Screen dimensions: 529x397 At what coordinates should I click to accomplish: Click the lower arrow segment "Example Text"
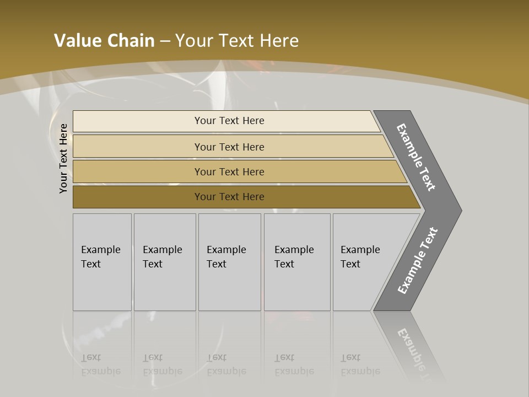[417, 261]
